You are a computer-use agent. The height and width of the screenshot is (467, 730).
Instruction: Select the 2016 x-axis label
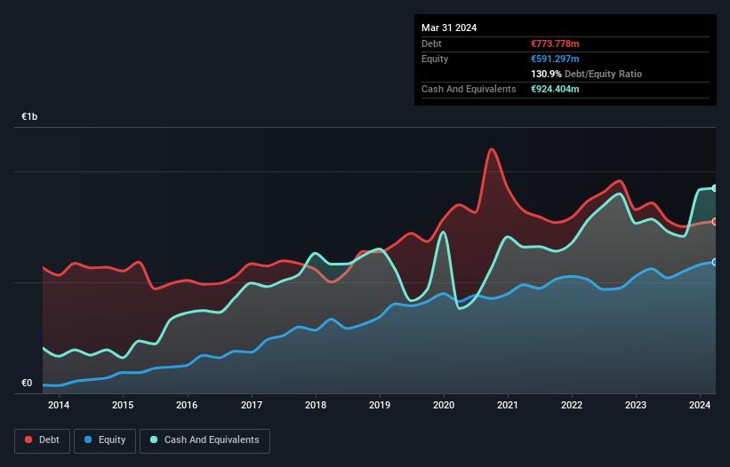[x=187, y=405]
